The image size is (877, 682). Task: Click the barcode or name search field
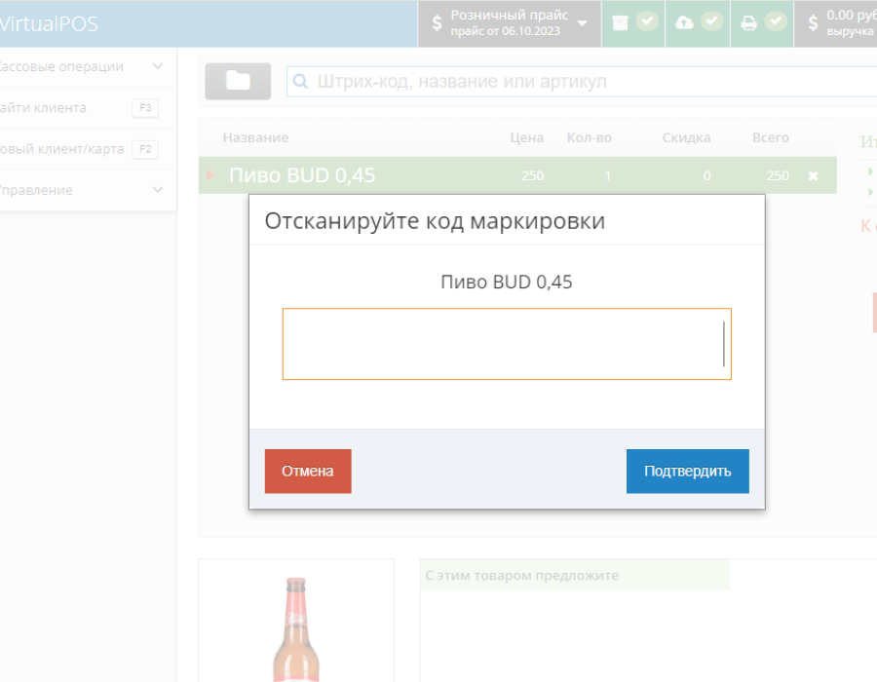click(582, 81)
